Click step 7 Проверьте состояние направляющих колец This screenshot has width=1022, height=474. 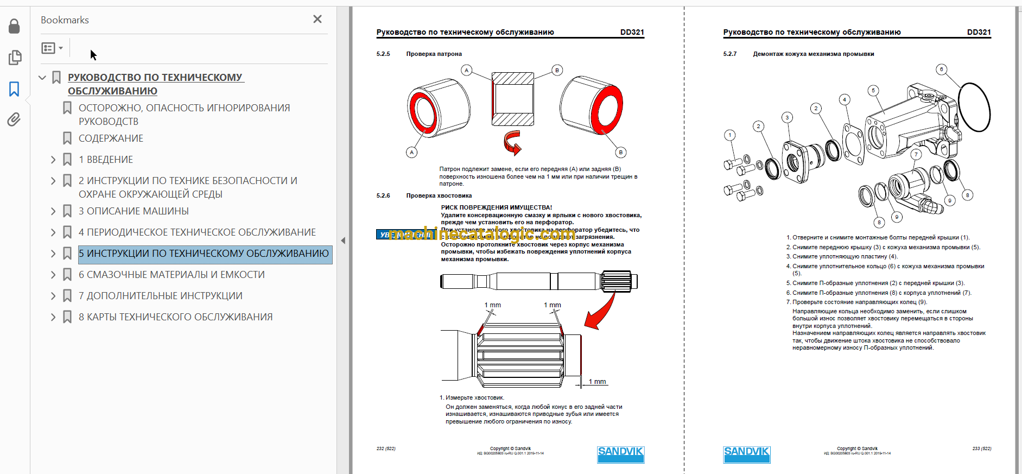[x=857, y=302]
